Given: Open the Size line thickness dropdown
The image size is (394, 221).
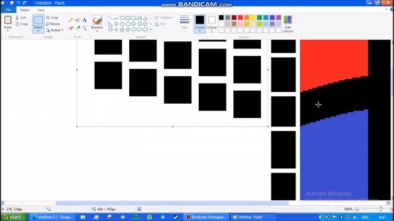Looking at the screenshot, I should tap(185, 24).
